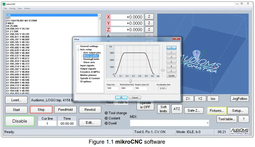
Task: Click the horizontal slider below velocity graph
Action: 130,81
